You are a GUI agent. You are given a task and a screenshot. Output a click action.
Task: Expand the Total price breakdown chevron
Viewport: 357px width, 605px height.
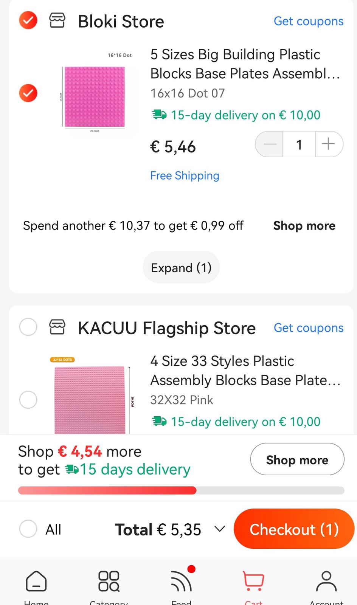[x=220, y=529]
